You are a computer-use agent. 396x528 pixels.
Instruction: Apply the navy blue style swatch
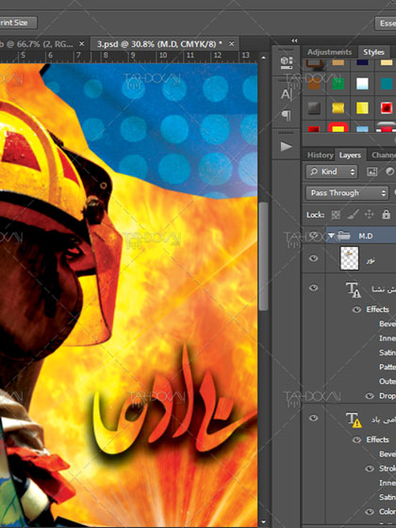point(362,62)
